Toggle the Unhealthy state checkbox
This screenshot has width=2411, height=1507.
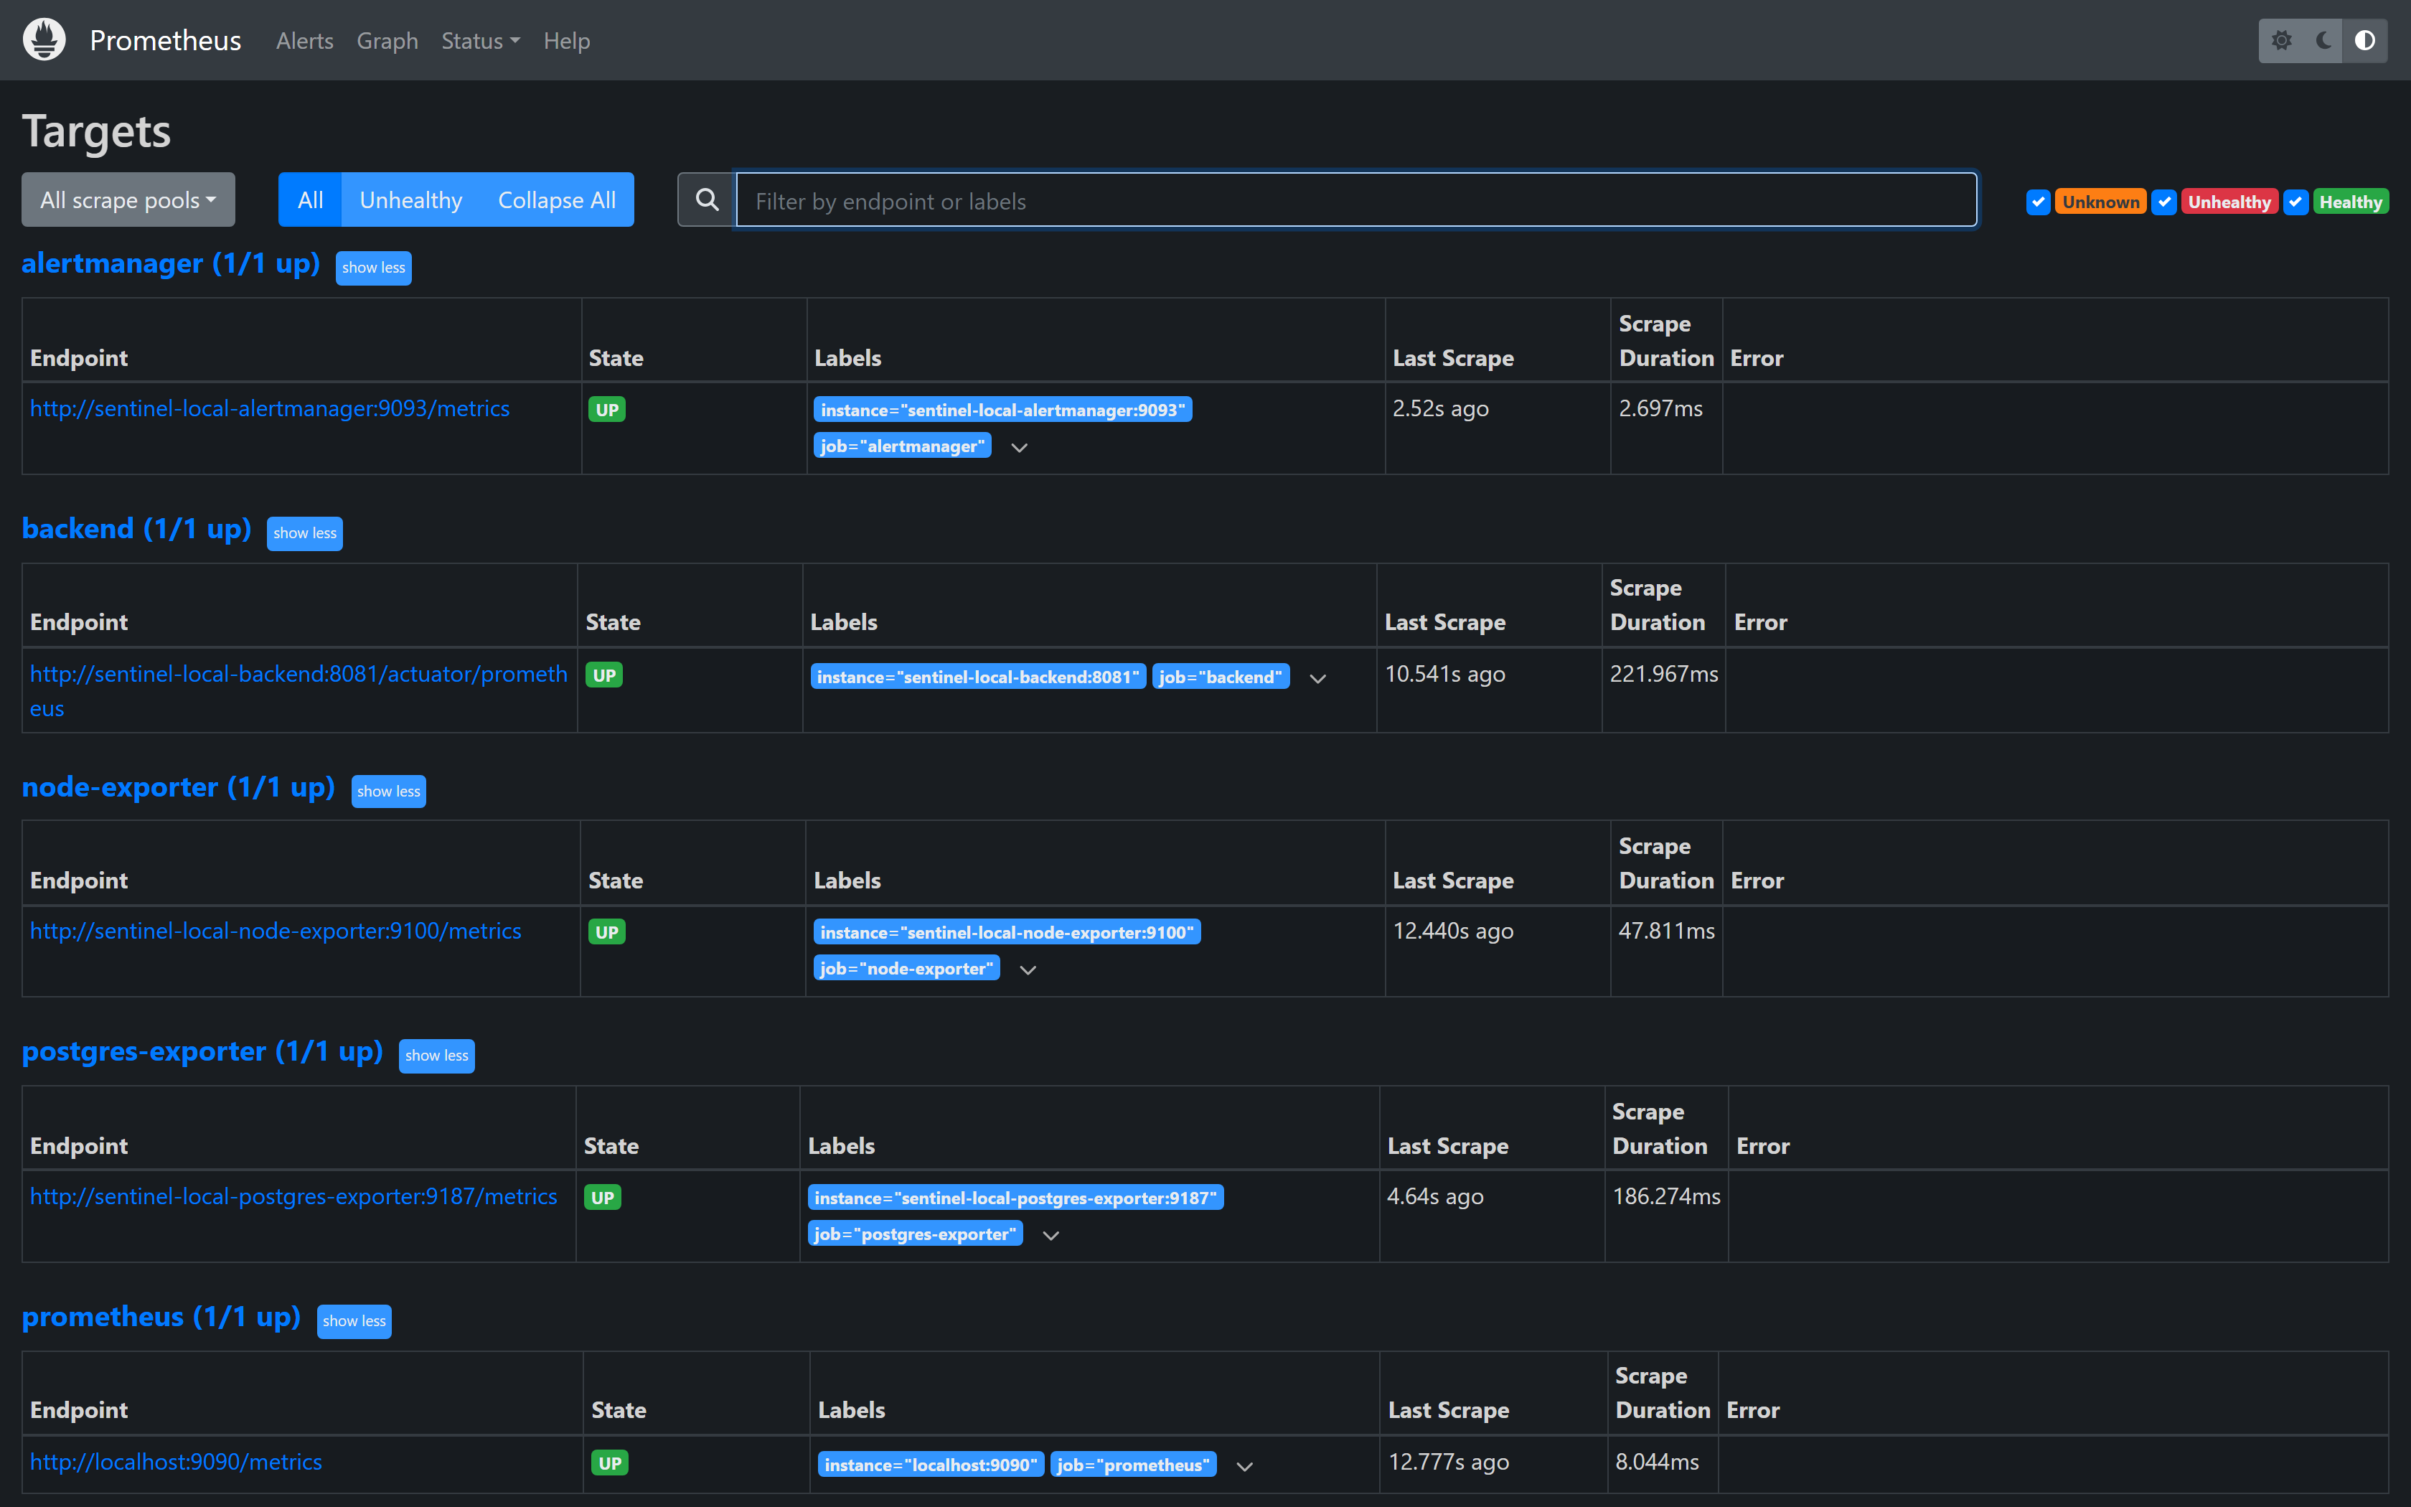click(x=2164, y=202)
